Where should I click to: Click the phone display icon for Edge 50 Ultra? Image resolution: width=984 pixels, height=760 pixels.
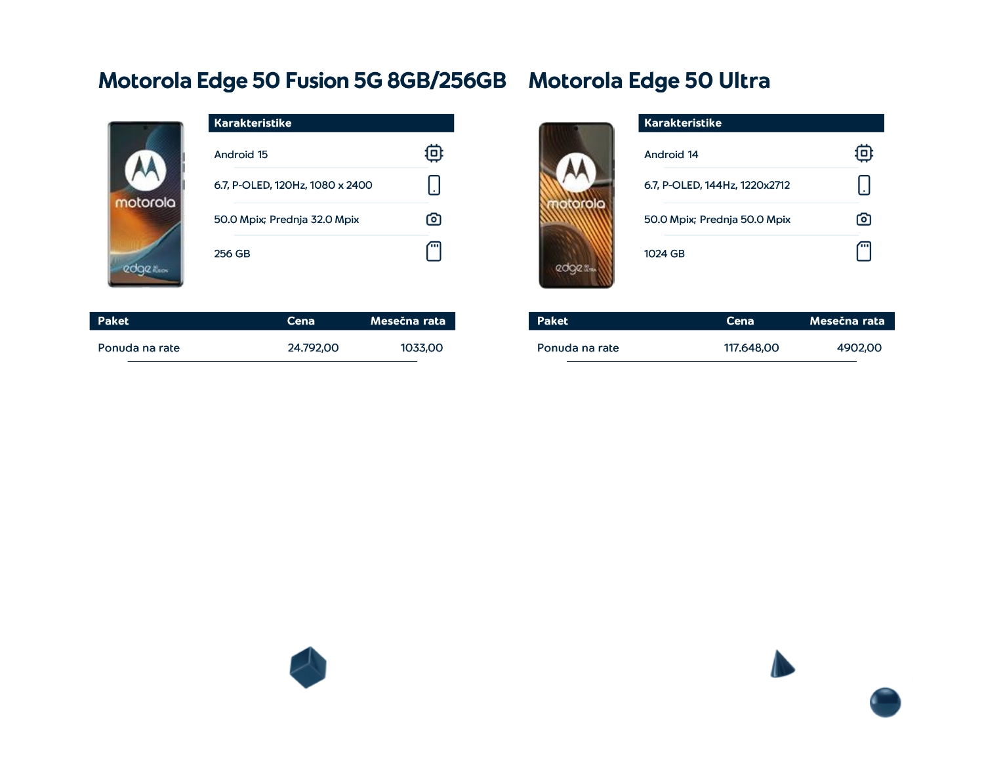(x=863, y=186)
